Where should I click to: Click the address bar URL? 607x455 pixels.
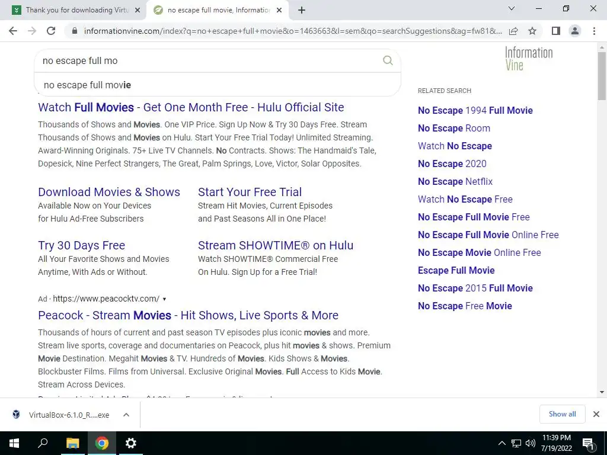(293, 31)
